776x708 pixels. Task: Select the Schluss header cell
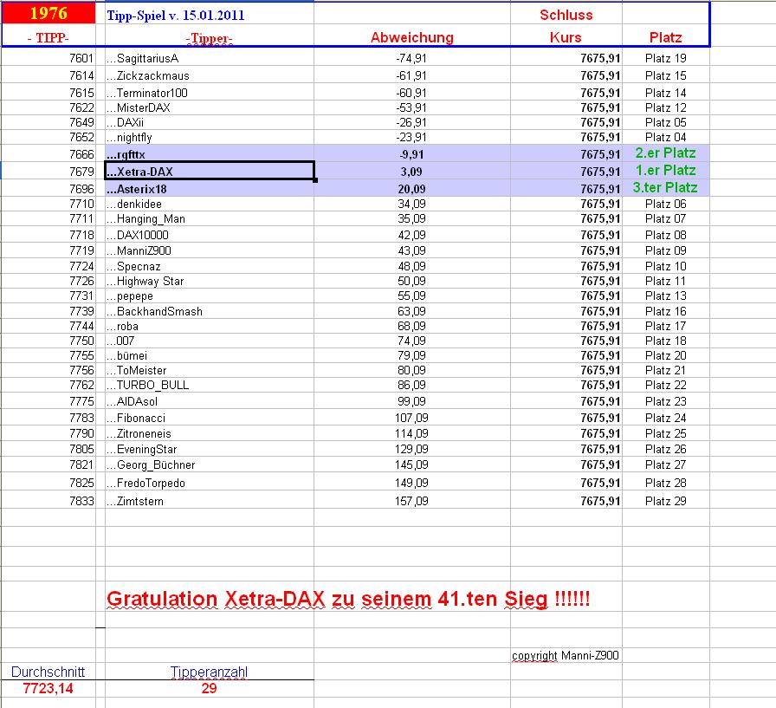coord(566,15)
